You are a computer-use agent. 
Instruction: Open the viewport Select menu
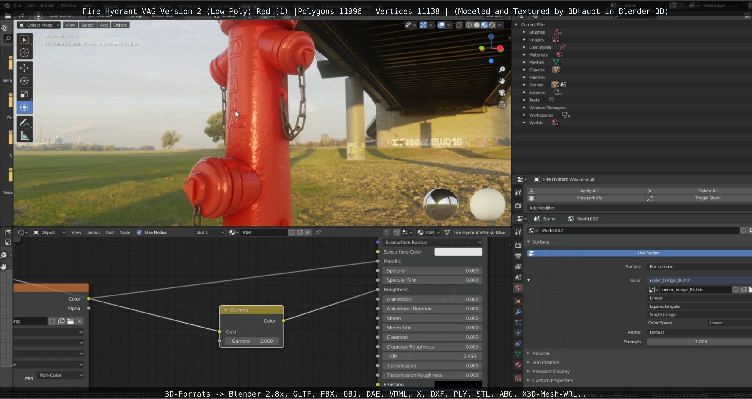pos(87,25)
